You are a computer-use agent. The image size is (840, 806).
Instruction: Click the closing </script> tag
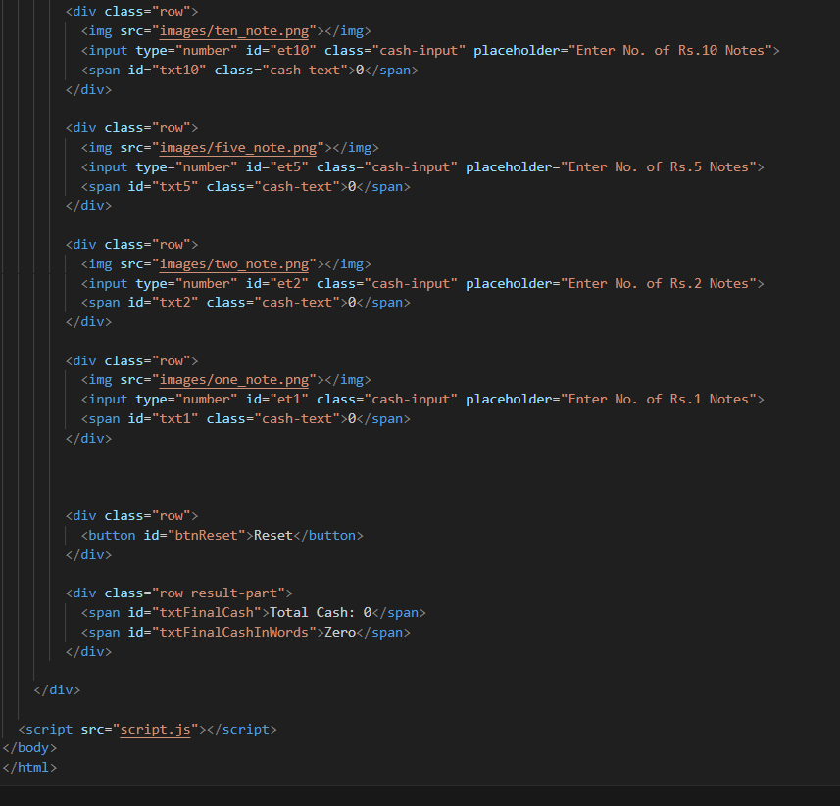241,729
